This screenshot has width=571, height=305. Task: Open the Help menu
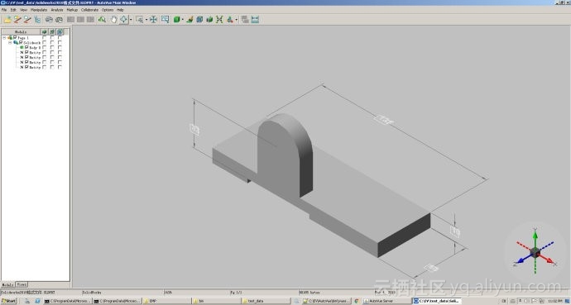tap(120, 10)
